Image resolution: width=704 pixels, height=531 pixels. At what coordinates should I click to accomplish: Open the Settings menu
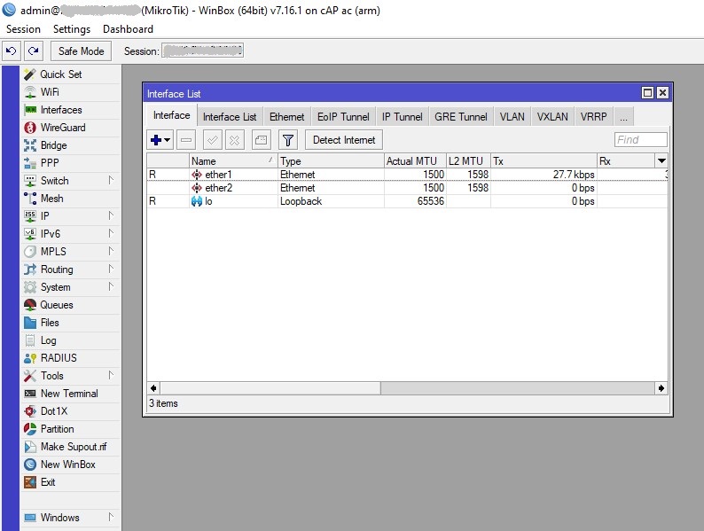click(x=72, y=29)
